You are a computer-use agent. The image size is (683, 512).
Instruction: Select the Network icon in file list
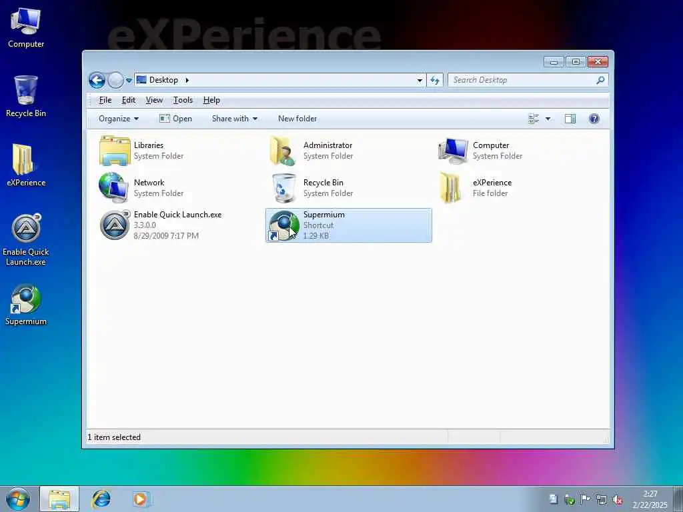pyautogui.click(x=113, y=187)
